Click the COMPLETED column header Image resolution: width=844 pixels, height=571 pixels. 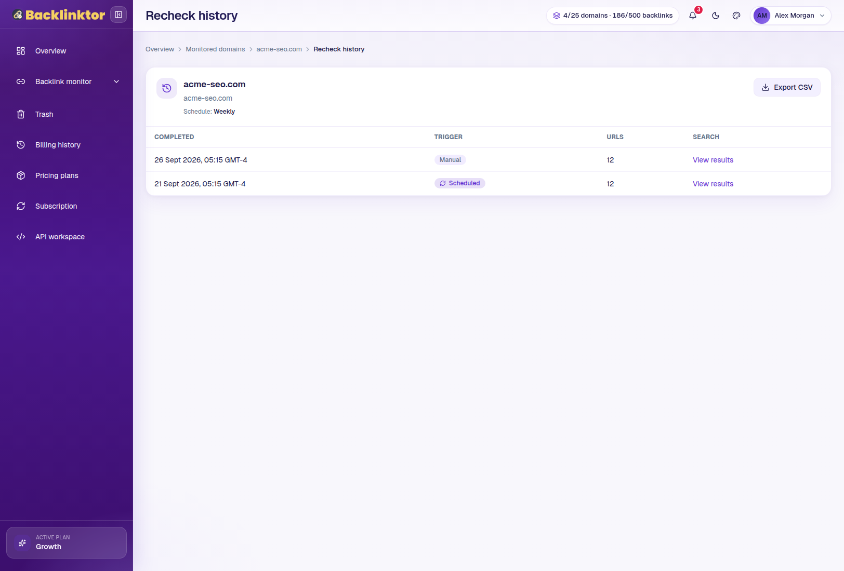(x=174, y=137)
